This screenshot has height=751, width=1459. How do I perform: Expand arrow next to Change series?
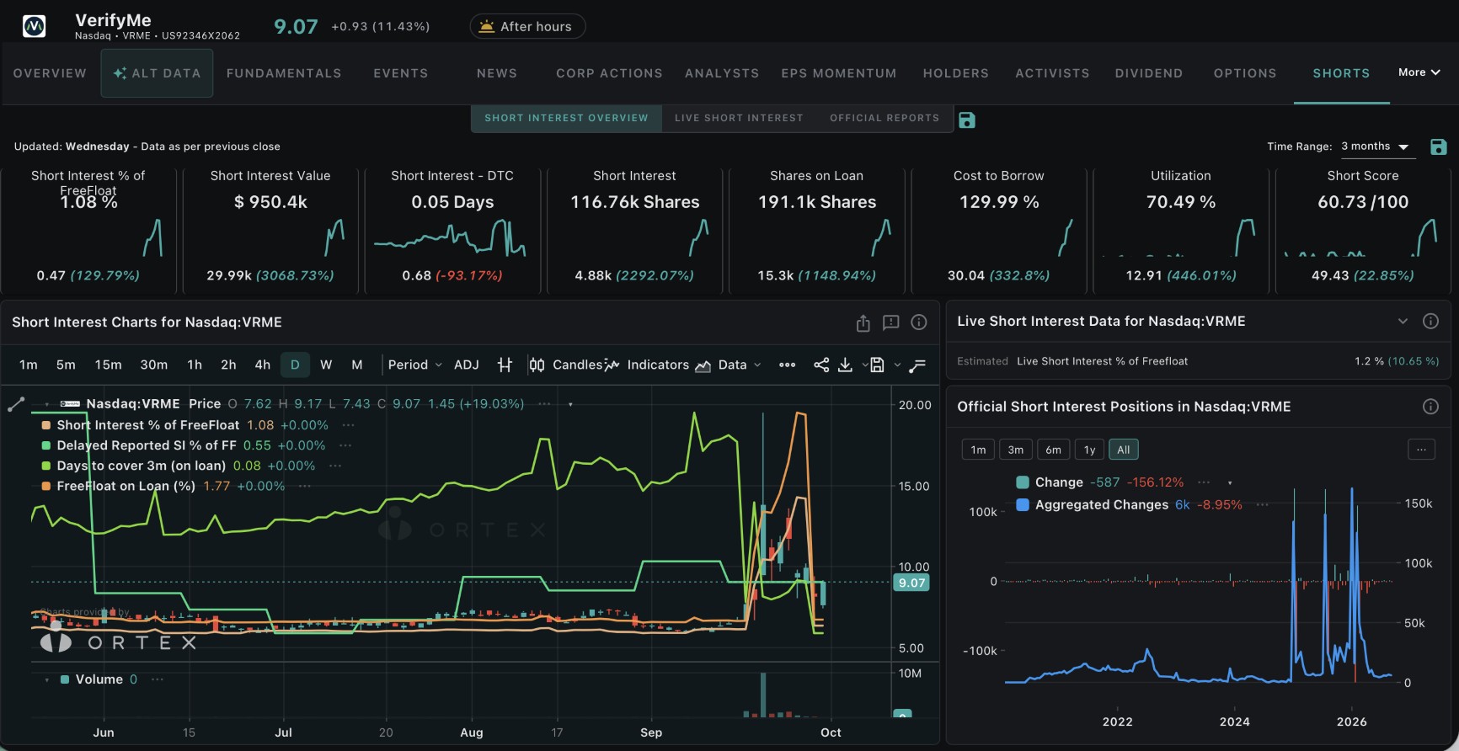tap(1230, 483)
